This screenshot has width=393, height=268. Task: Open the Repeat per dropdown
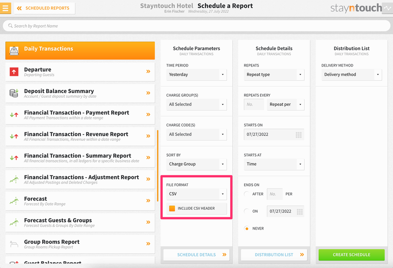pyautogui.click(x=285, y=105)
